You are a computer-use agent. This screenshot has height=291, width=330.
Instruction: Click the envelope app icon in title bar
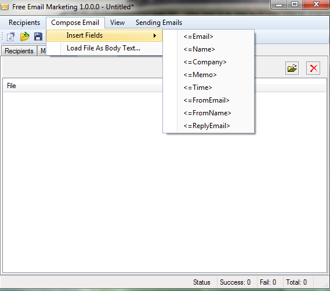point(5,7)
